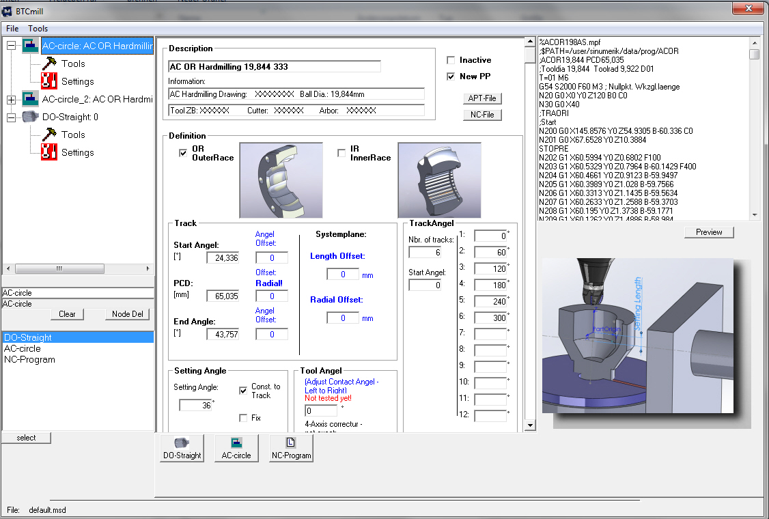The height and width of the screenshot is (519, 769).
Task: Collapse the first AC-circle tree node
Action: click(x=11, y=46)
